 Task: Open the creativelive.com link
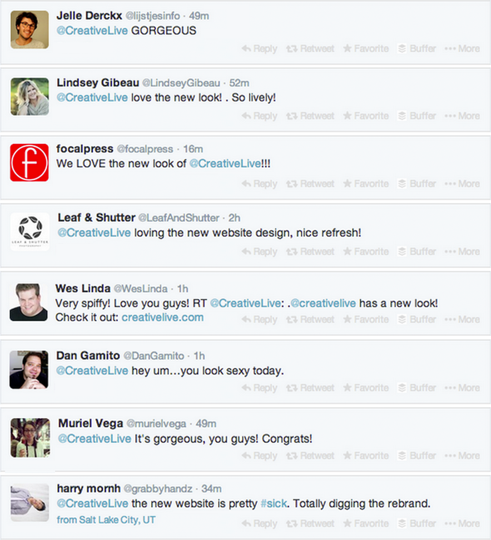(x=162, y=317)
